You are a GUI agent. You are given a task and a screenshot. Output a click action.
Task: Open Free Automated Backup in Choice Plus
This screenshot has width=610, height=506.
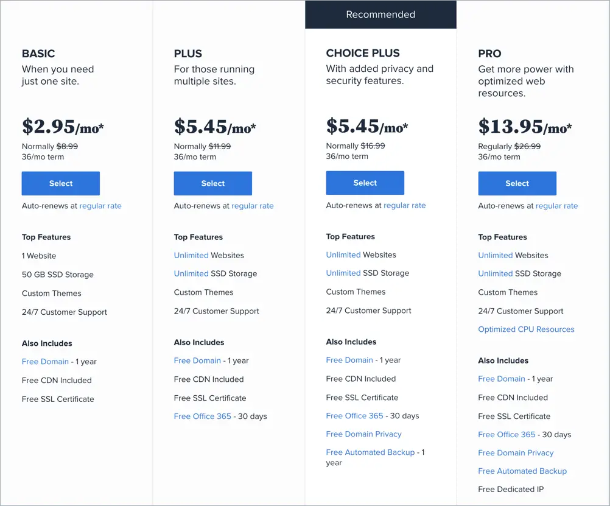click(370, 452)
